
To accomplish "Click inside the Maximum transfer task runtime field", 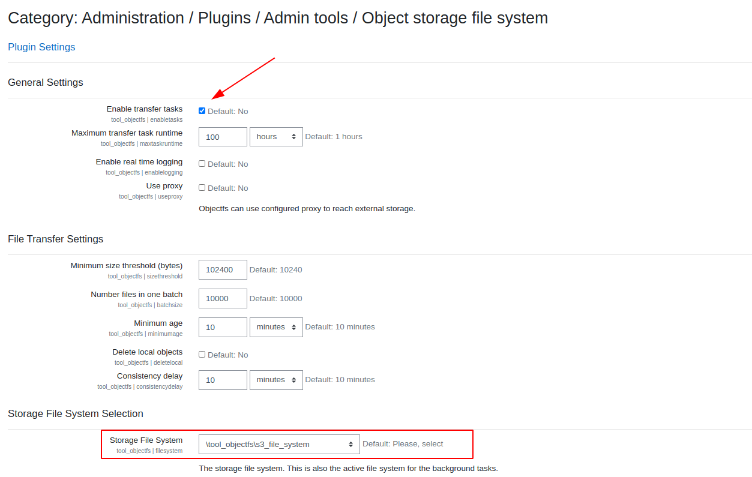I will (223, 136).
